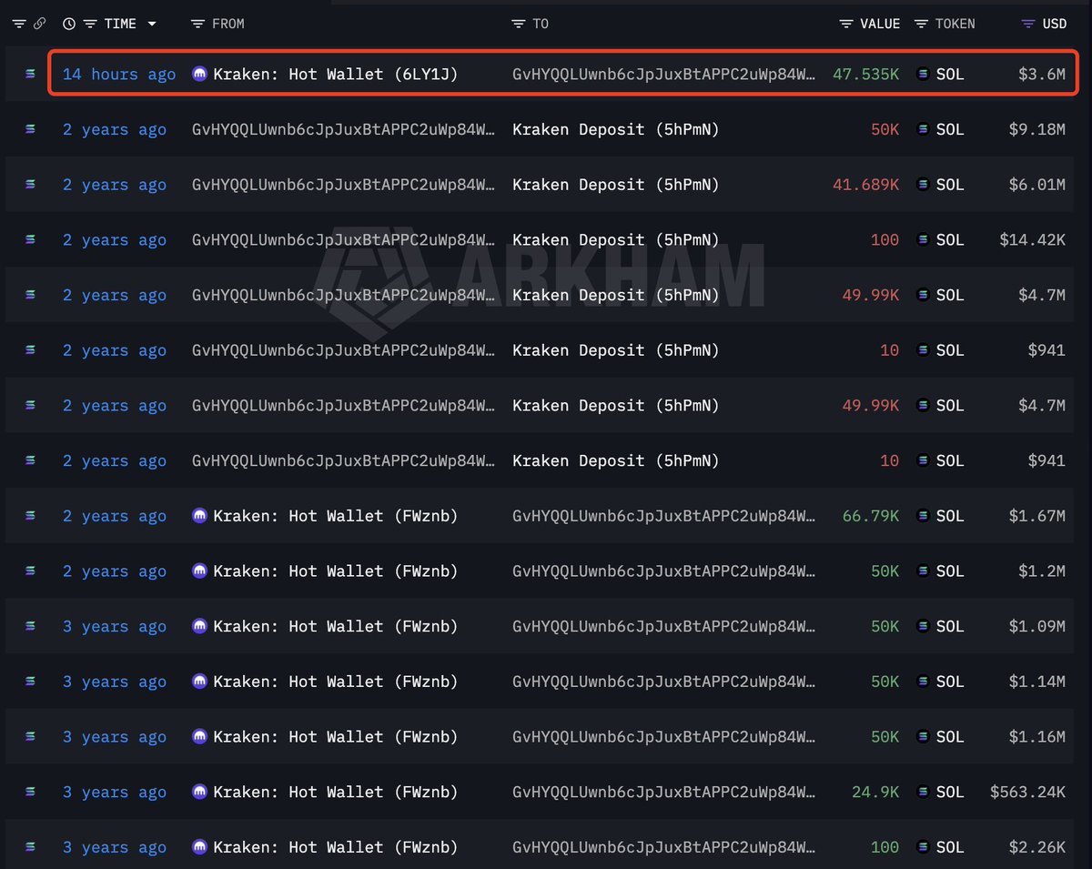Image resolution: width=1092 pixels, height=869 pixels.
Task: Open the recipient address in the $3.6M row
Action: coord(664,74)
